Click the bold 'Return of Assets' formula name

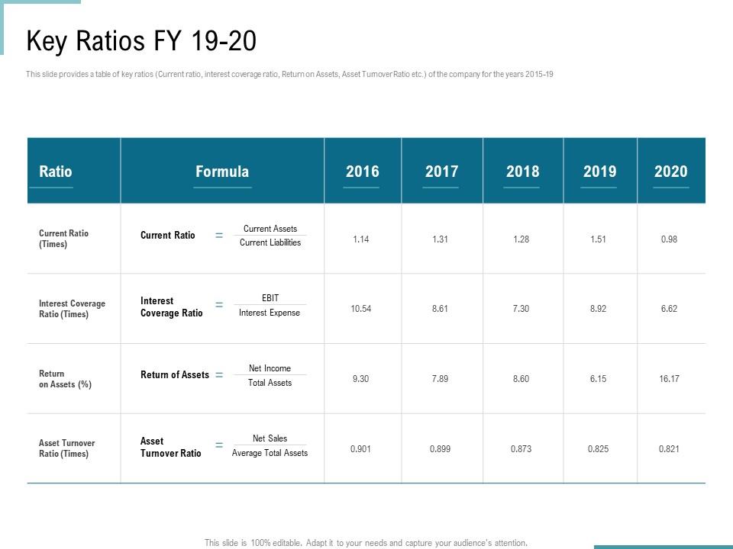click(175, 375)
